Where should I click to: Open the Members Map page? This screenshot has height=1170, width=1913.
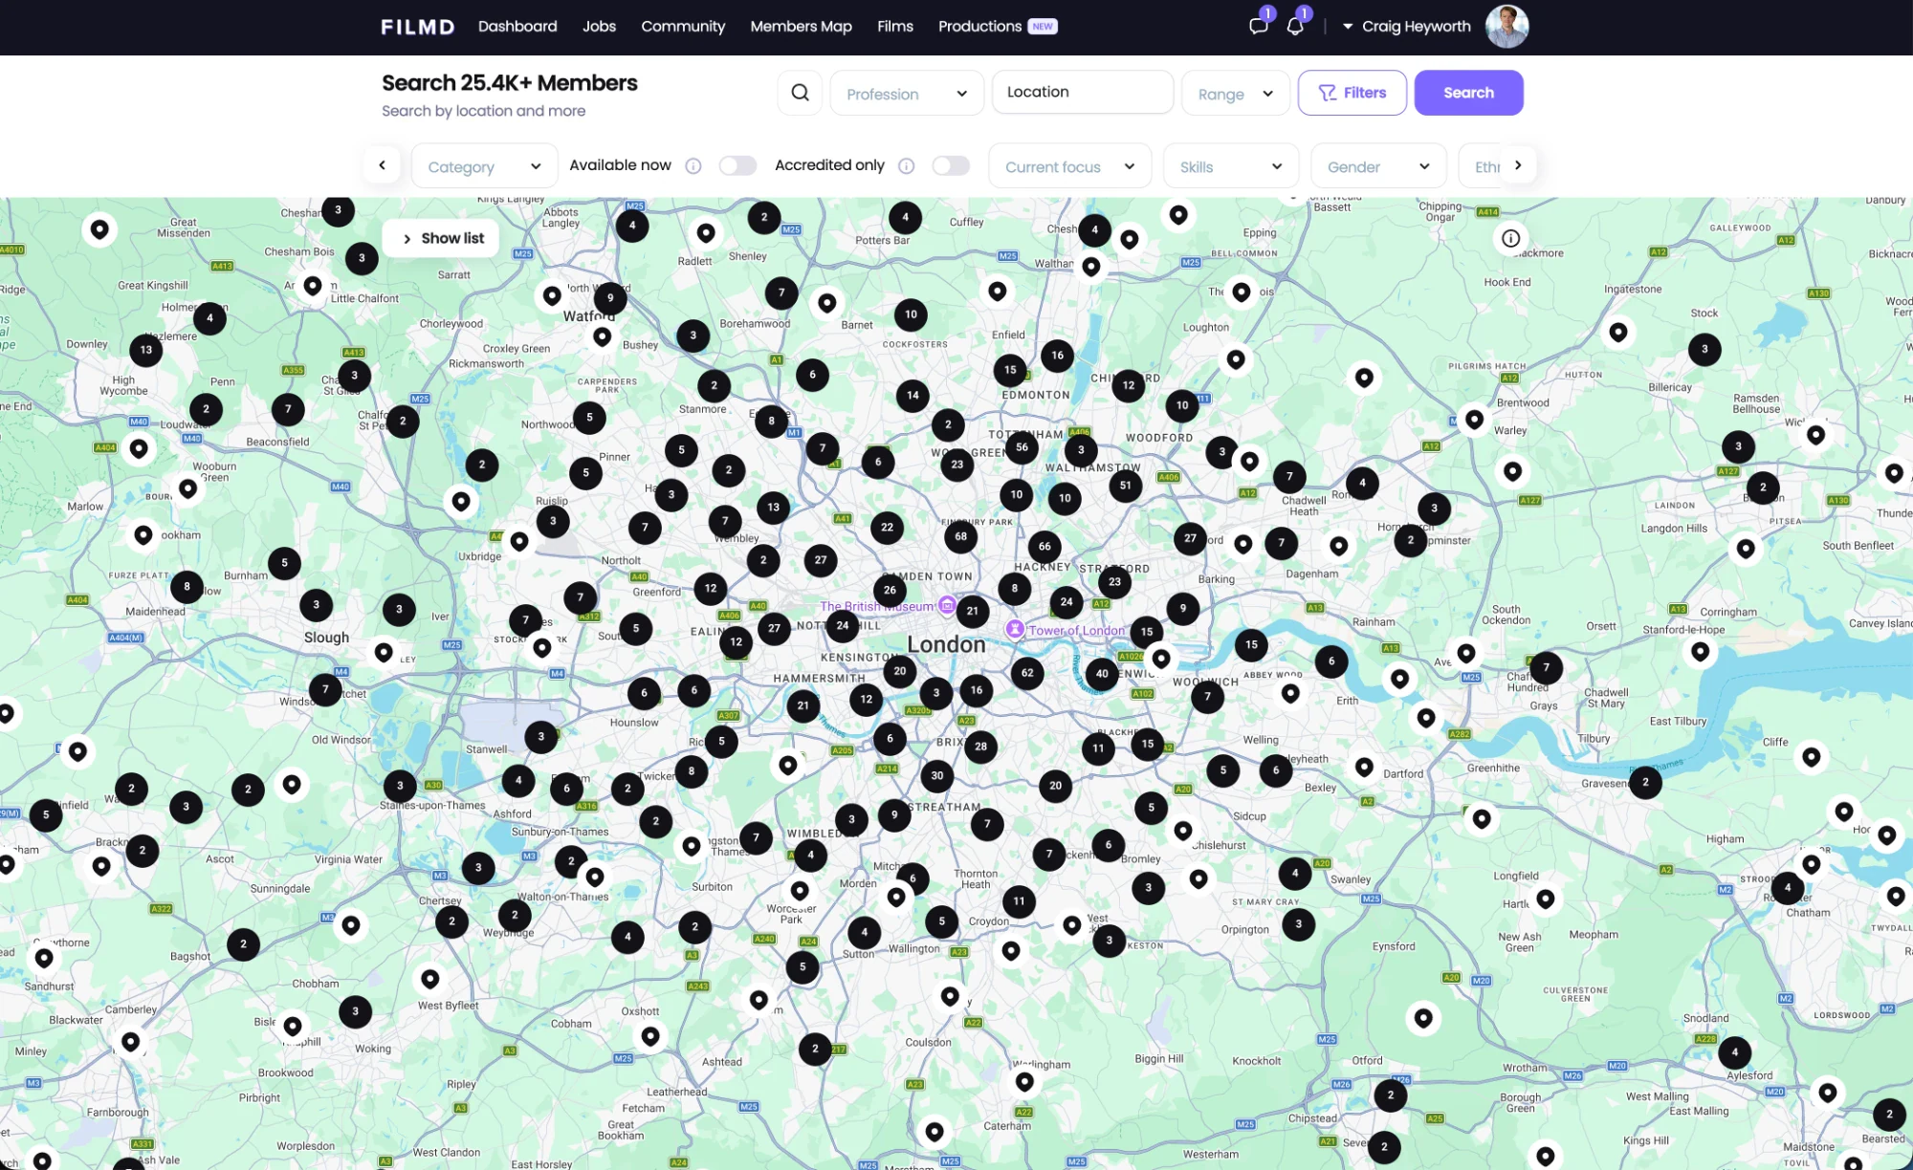pos(801,27)
